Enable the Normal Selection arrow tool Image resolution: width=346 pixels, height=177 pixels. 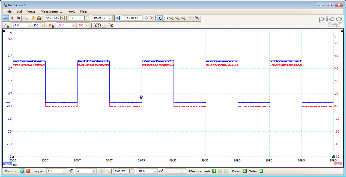pos(160,18)
